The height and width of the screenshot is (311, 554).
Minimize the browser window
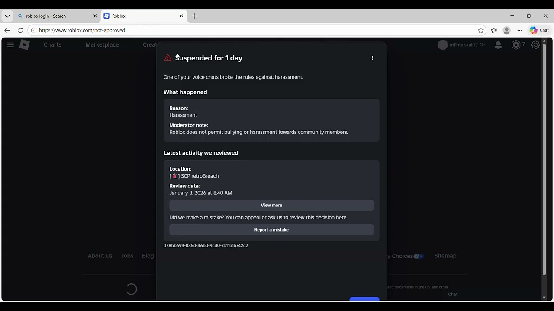pyautogui.click(x=512, y=16)
